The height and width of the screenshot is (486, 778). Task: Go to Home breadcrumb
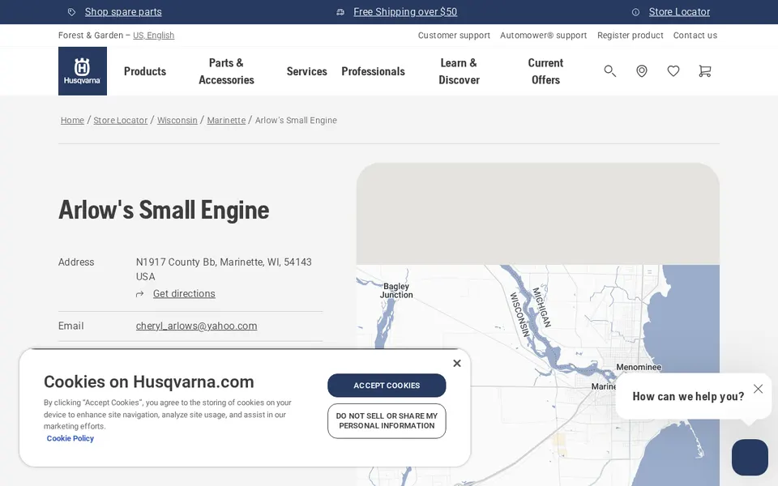tap(72, 121)
